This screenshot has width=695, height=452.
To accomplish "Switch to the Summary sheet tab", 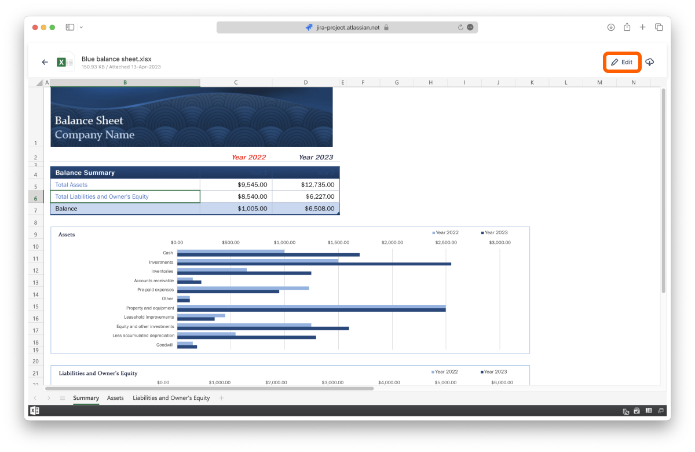I will point(86,398).
